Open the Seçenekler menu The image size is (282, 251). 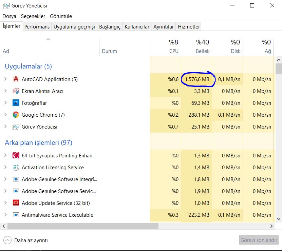[x=33, y=16]
